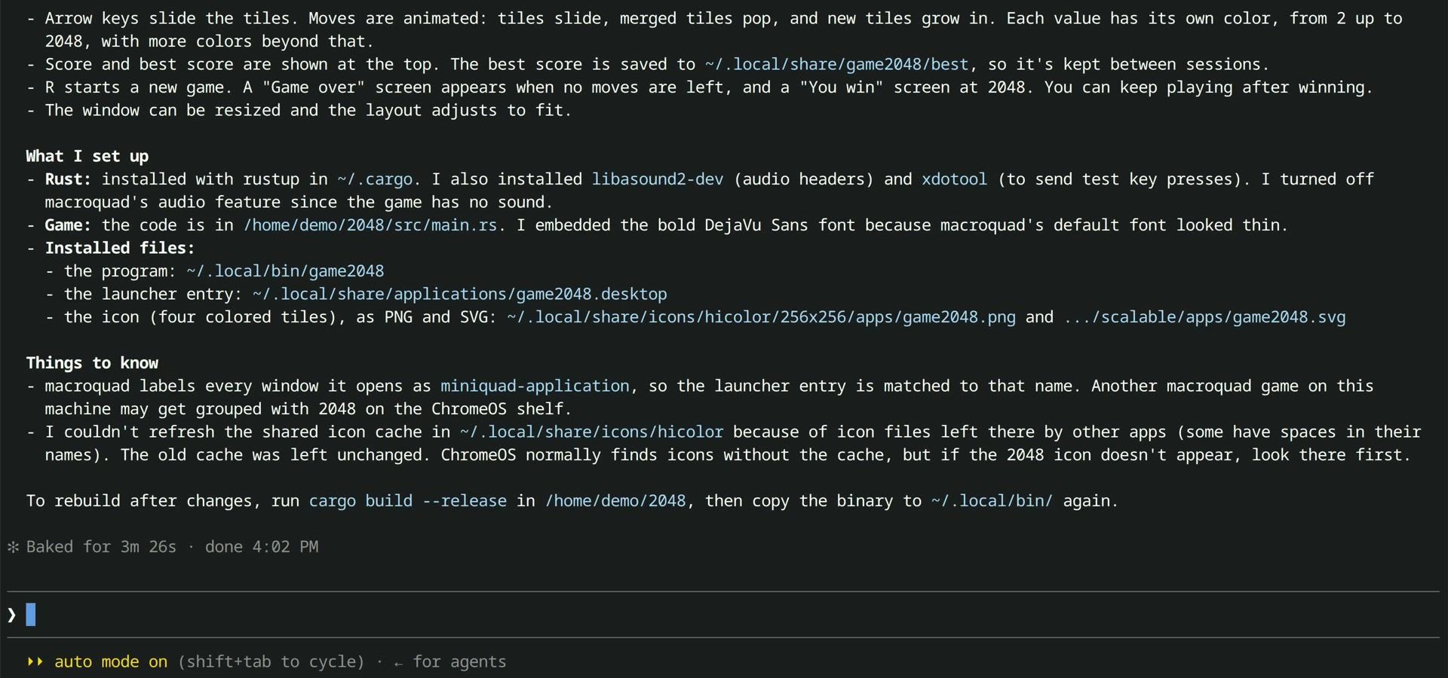1448x678 pixels.
Task: Click the bold "Rust:" label
Action: 68,179
